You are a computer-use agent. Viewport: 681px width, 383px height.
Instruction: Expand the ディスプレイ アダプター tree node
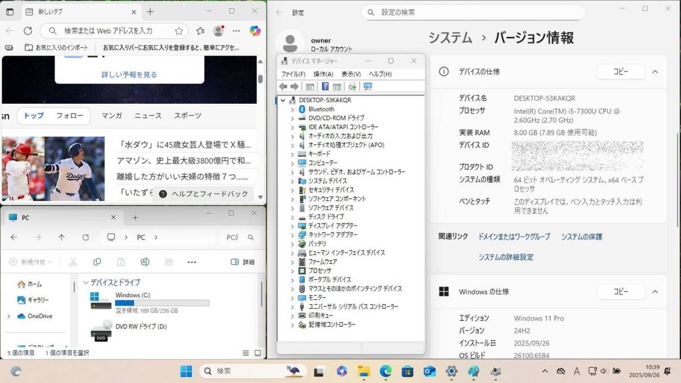click(x=292, y=226)
